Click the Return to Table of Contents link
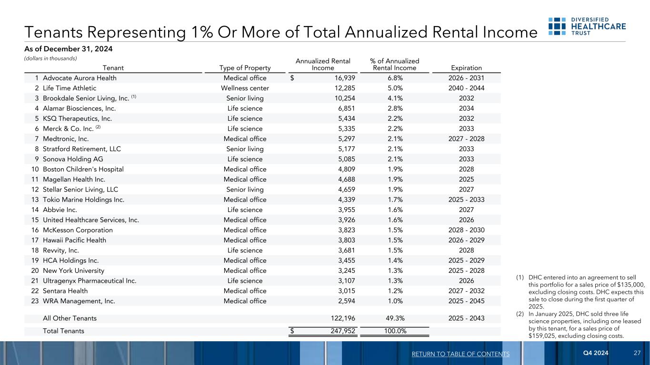650x365 pixels. tap(461, 354)
